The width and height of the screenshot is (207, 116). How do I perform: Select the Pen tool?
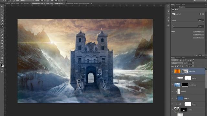pos(2,46)
